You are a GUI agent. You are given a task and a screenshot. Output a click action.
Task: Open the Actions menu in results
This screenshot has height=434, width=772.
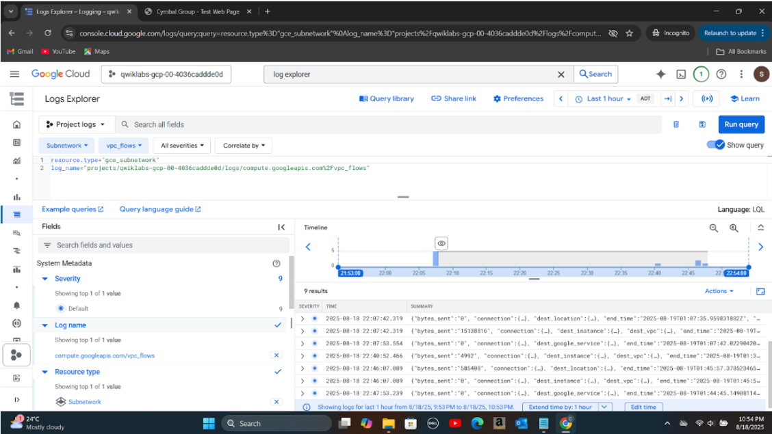pyautogui.click(x=719, y=291)
